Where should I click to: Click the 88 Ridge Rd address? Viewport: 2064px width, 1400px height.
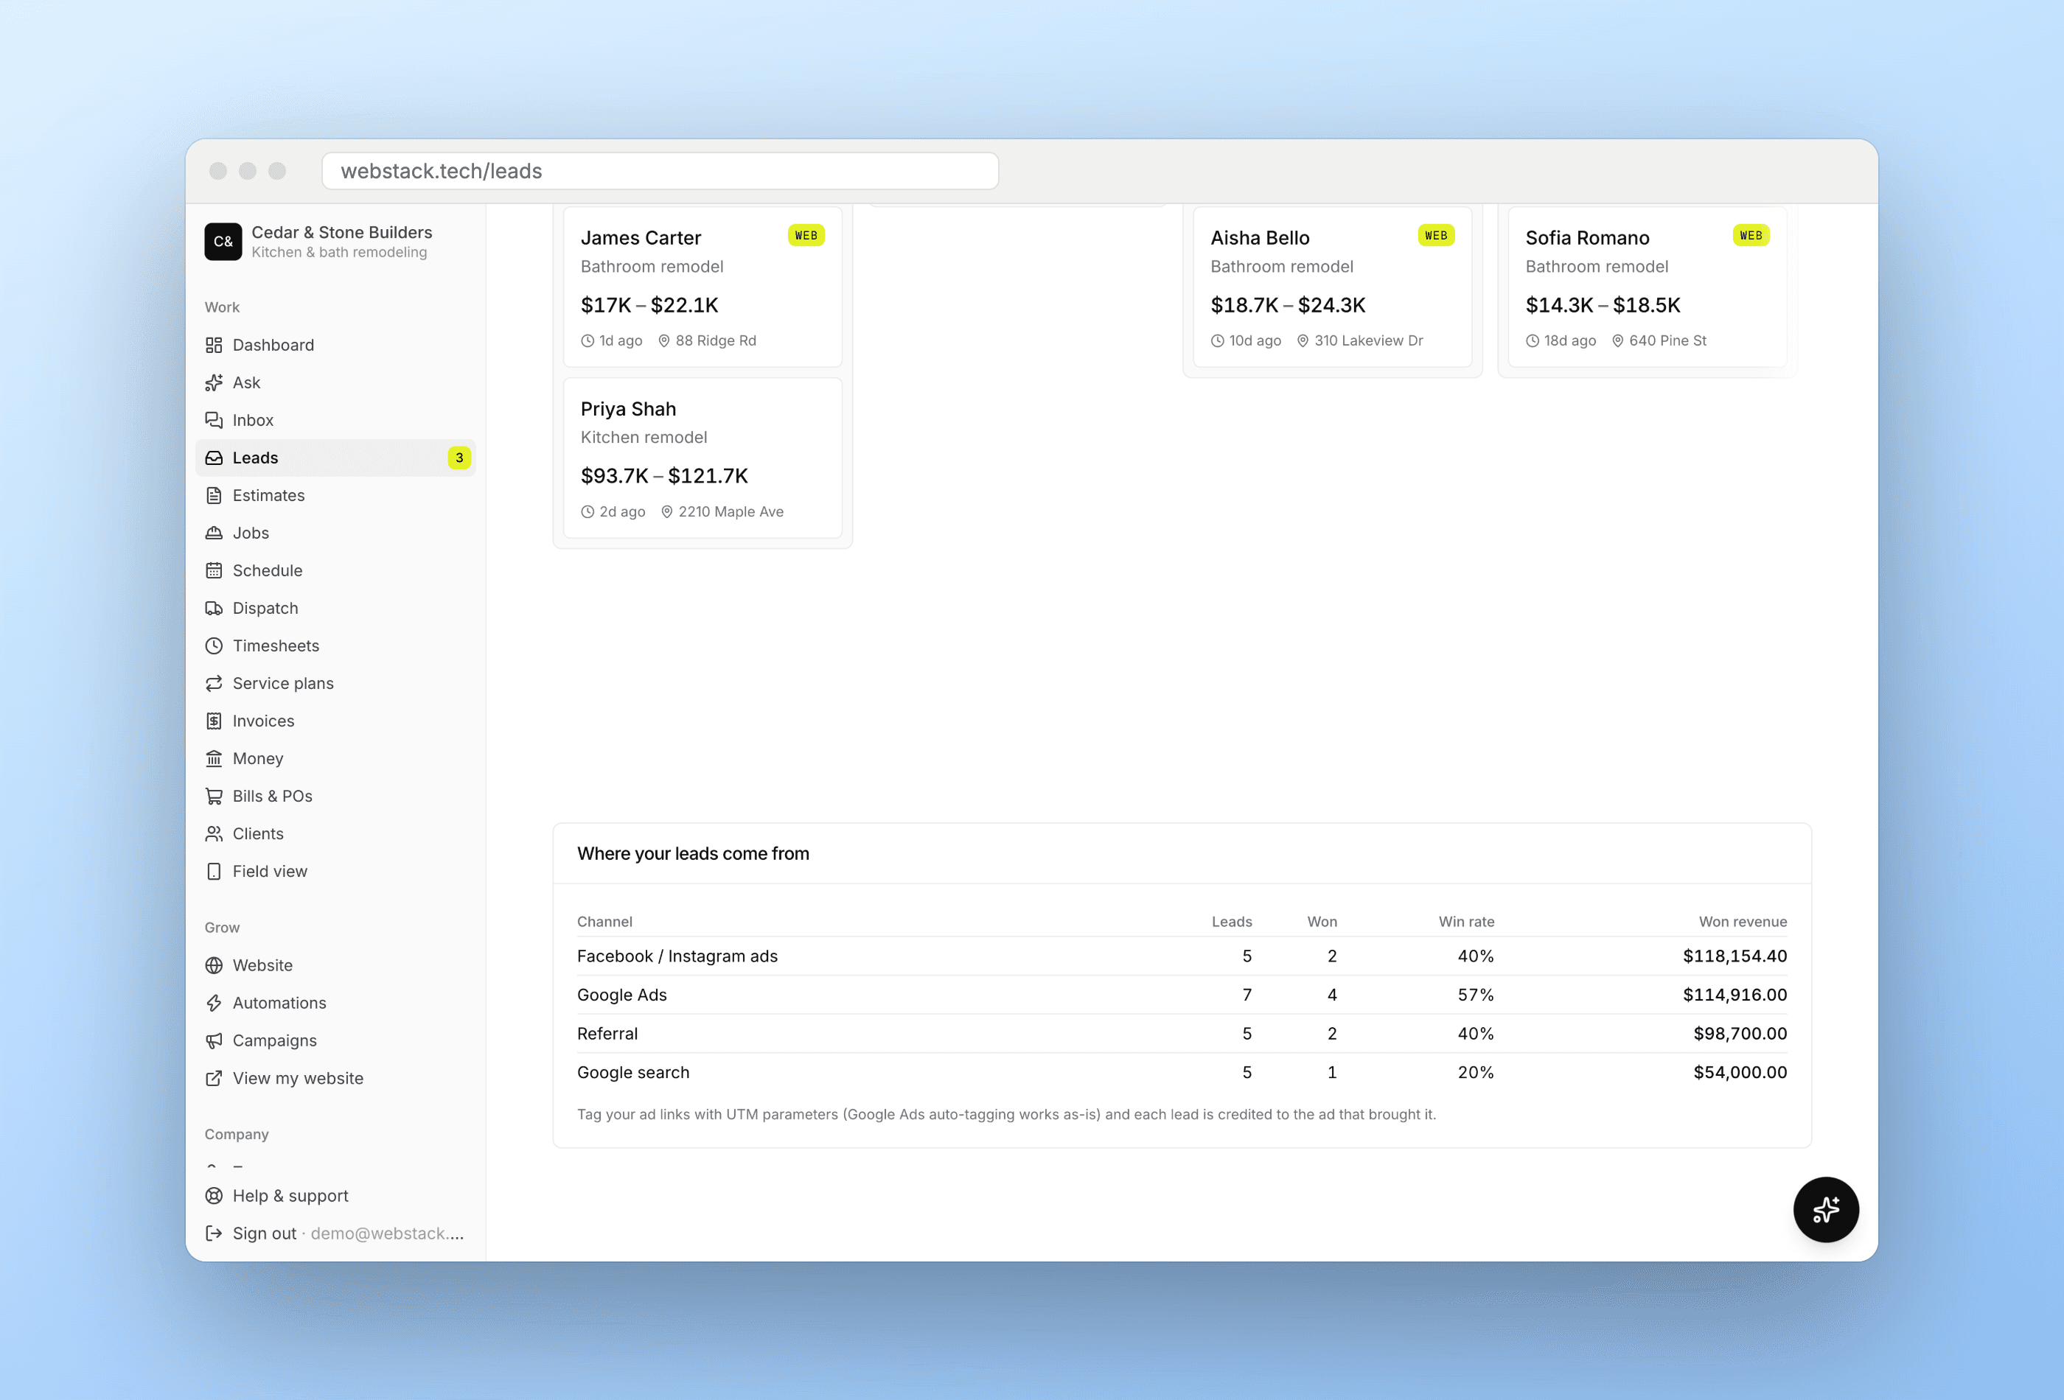tap(716, 340)
